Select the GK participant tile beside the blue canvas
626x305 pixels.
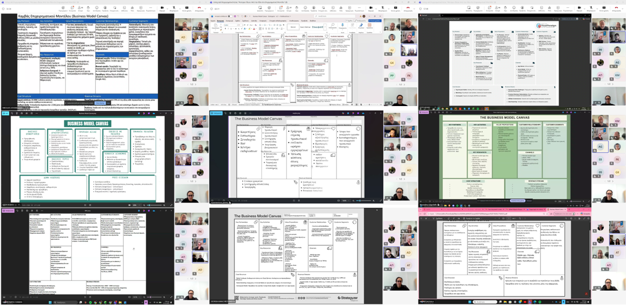(x=200, y=63)
